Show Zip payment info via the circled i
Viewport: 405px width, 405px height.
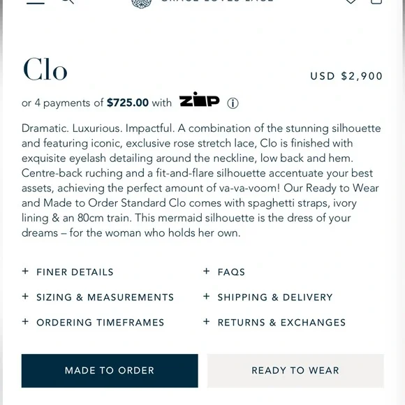pos(233,103)
